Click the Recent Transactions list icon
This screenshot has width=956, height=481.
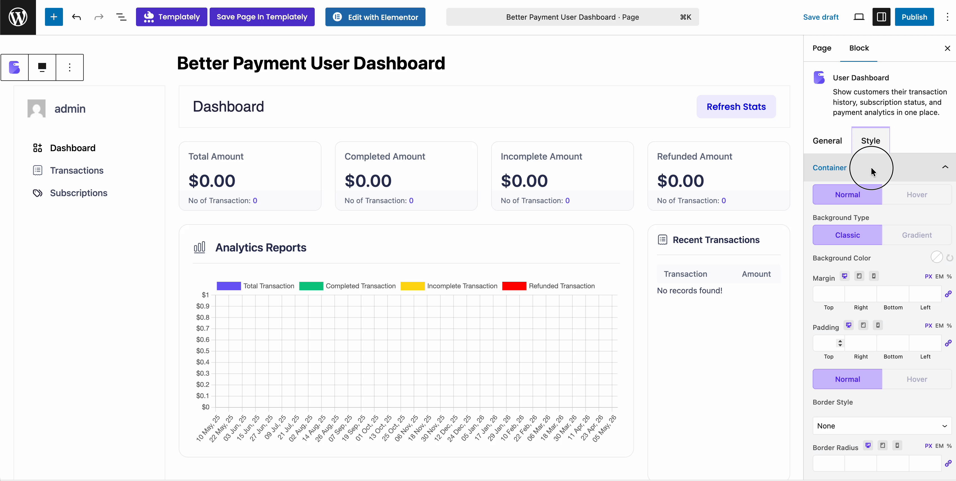pyautogui.click(x=662, y=240)
